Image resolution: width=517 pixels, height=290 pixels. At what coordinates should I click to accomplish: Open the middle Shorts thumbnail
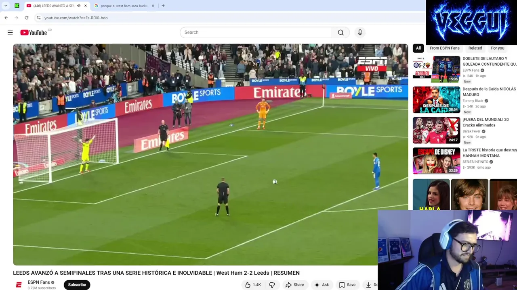pos(469,195)
